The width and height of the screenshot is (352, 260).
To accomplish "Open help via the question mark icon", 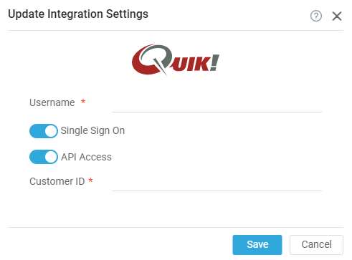I will (x=316, y=16).
